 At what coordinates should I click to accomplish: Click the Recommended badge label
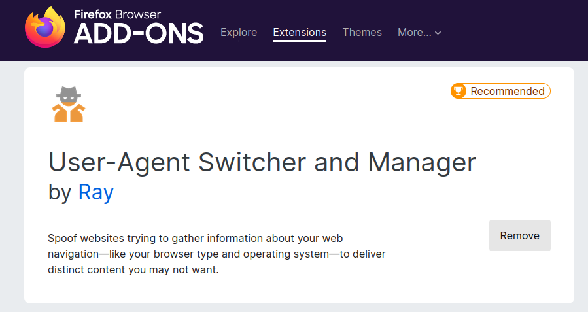click(x=508, y=91)
